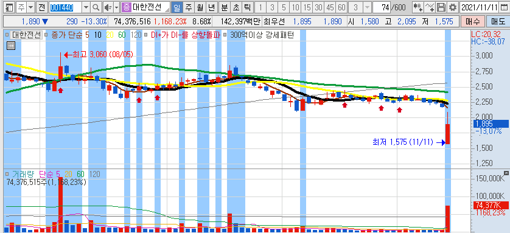Choose the 5 interval button
This screenshot has height=233, width=510.
tap(284, 7)
